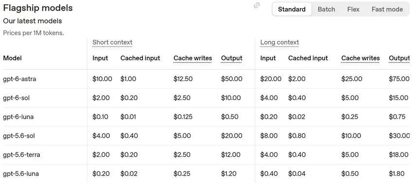Switch to the Batch pricing tab
The image size is (413, 183).
327,10
